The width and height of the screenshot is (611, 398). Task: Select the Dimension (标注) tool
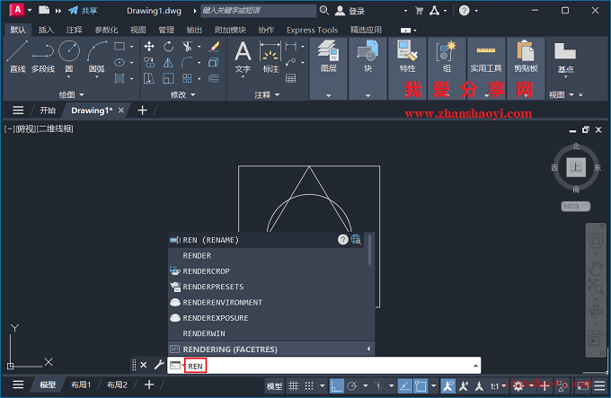coord(270,57)
